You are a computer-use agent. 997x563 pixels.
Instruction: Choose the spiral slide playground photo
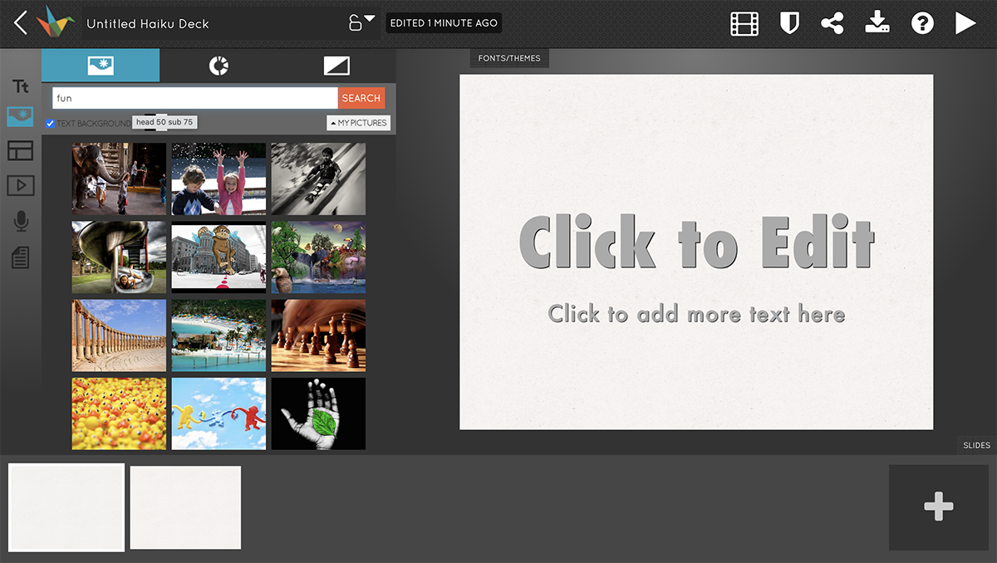pos(119,257)
